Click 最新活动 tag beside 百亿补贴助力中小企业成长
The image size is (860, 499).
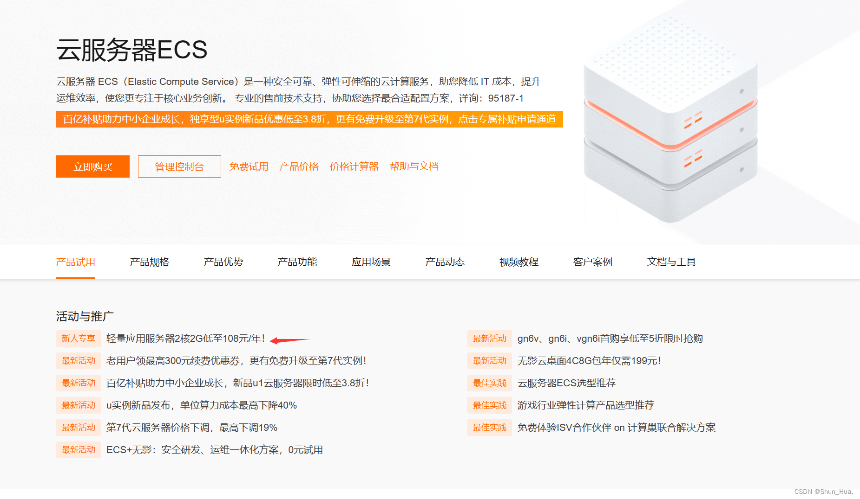tap(79, 383)
